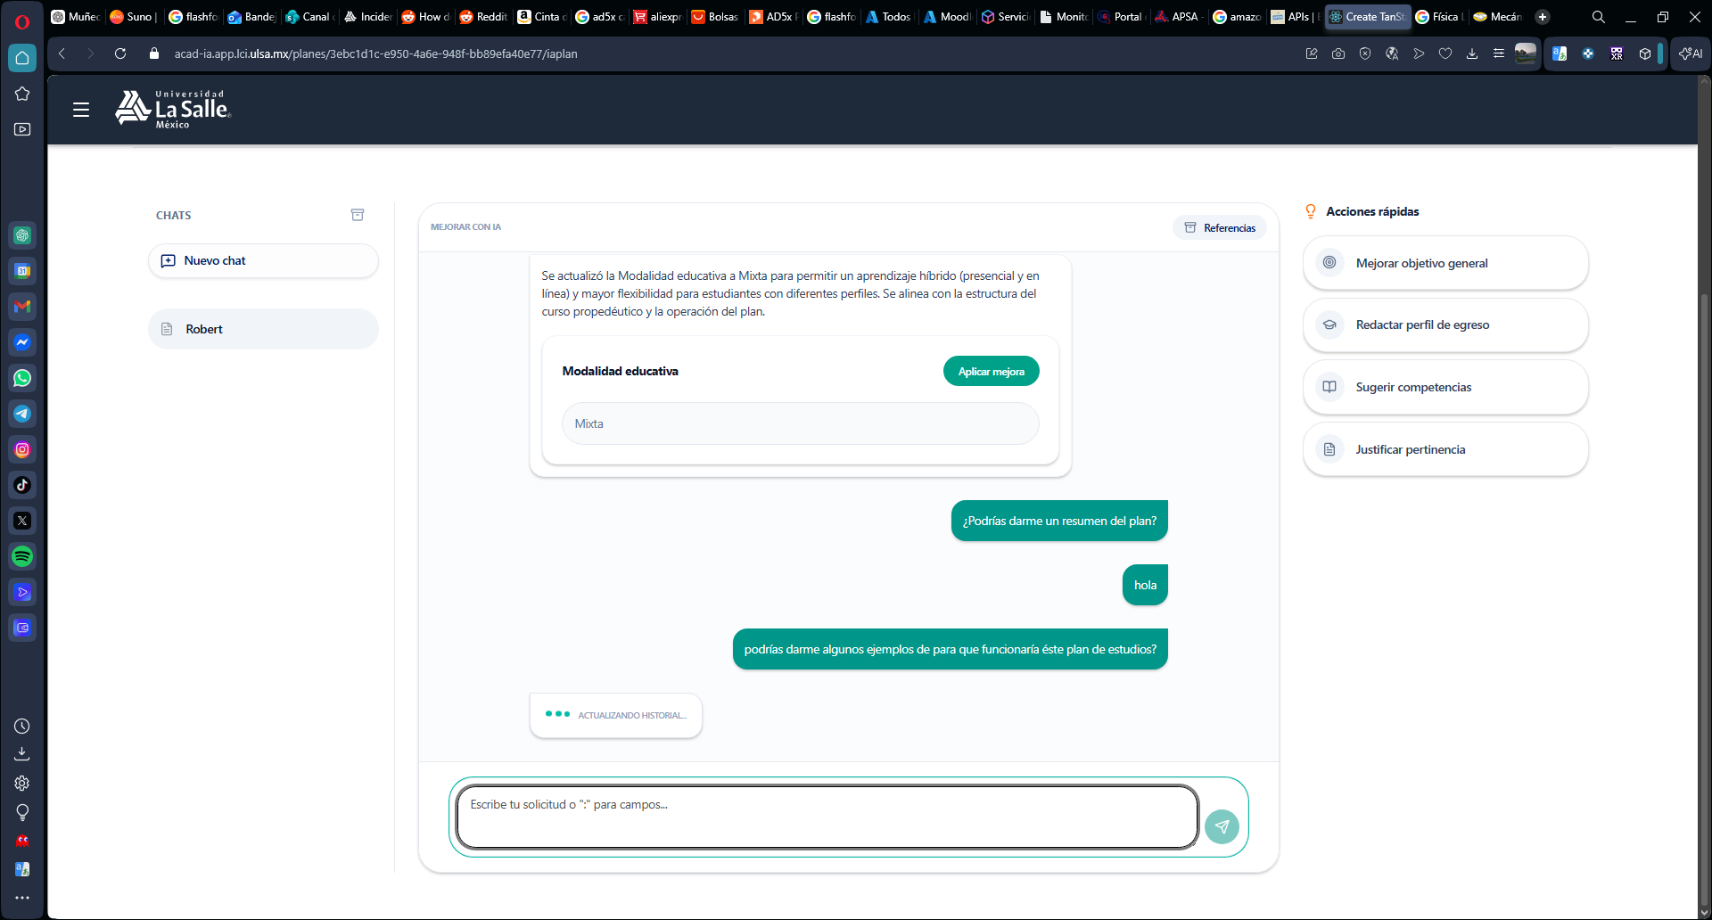The height and width of the screenshot is (920, 1712).
Task: Open Telegram from the sidebar
Action: tap(22, 414)
